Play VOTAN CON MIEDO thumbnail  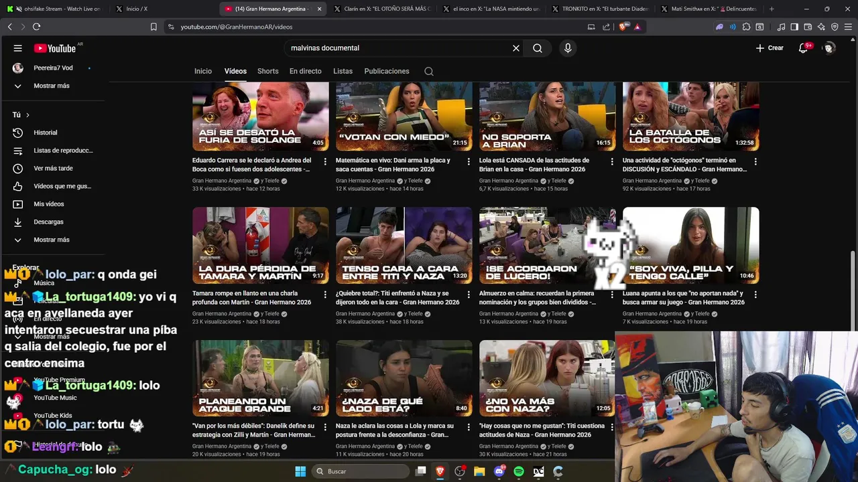pyautogui.click(x=404, y=116)
